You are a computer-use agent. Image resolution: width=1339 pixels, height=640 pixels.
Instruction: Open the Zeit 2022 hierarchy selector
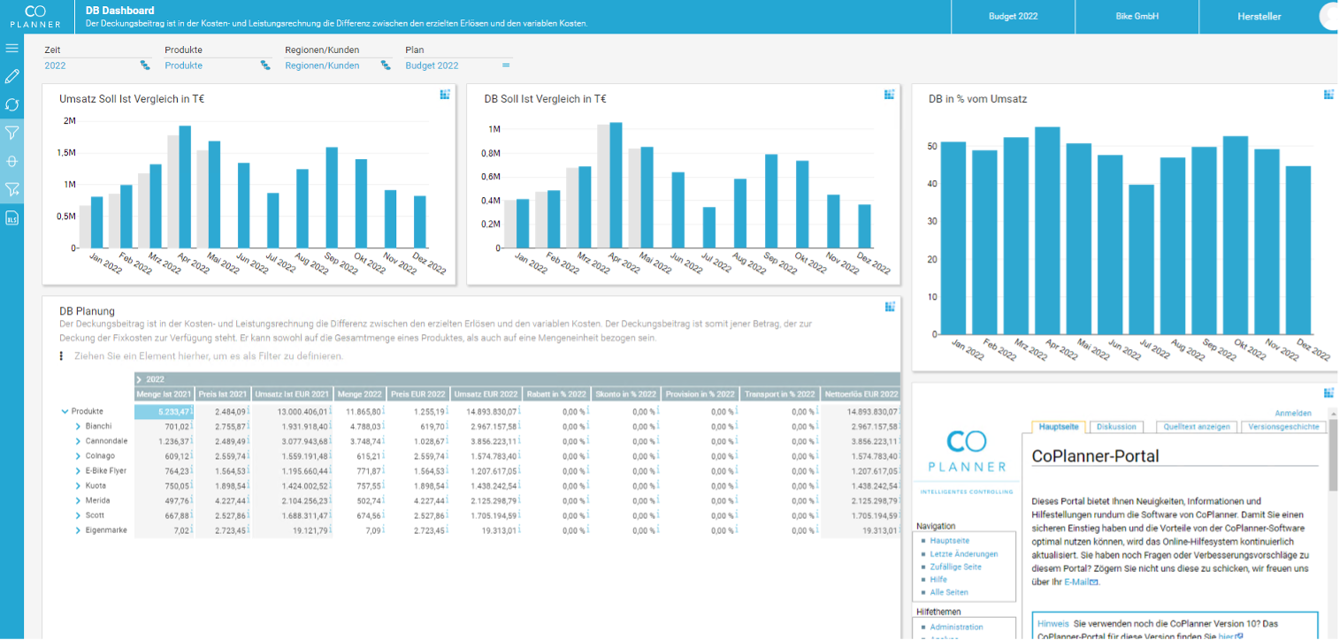145,65
